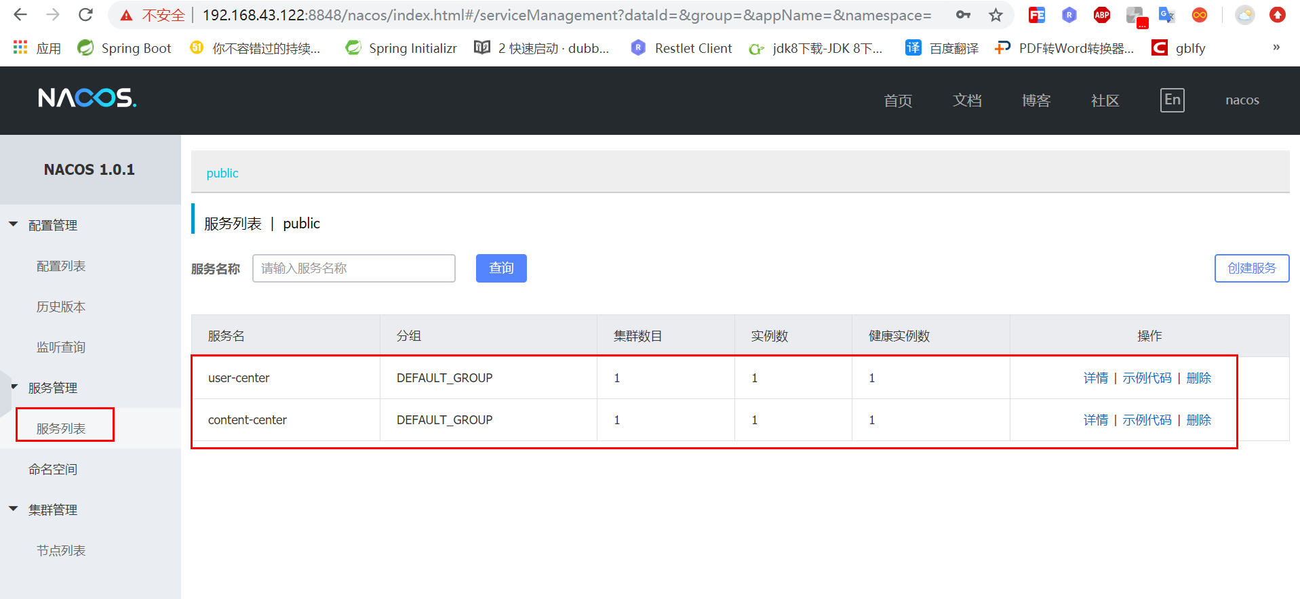The height and width of the screenshot is (599, 1300).
Task: Bookmark this page with the star icon
Action: coord(996,14)
